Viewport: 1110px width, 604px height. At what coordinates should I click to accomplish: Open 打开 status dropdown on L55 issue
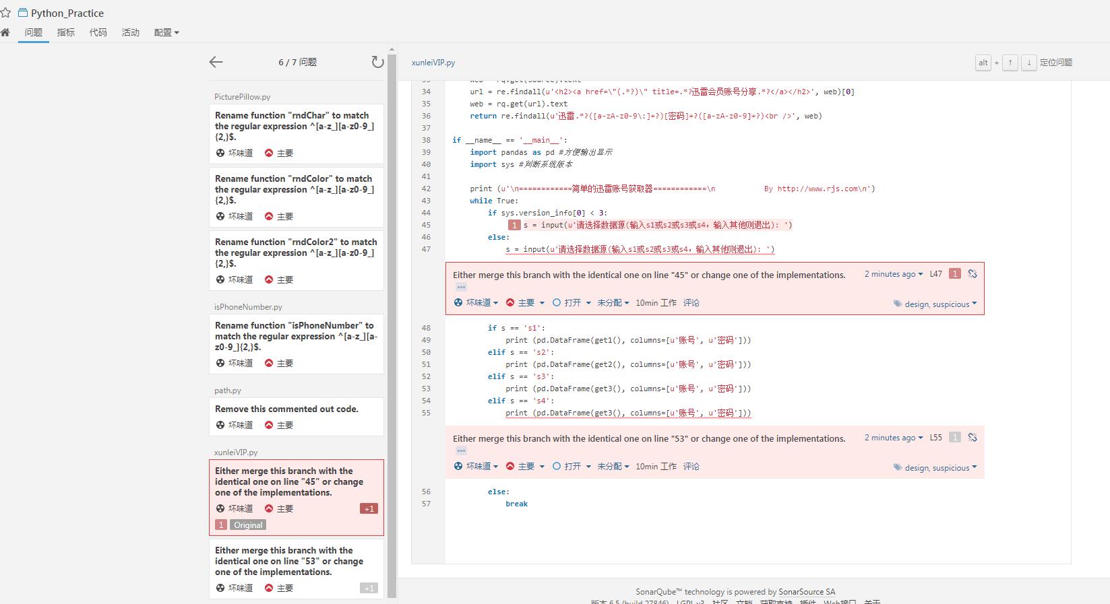(x=572, y=466)
